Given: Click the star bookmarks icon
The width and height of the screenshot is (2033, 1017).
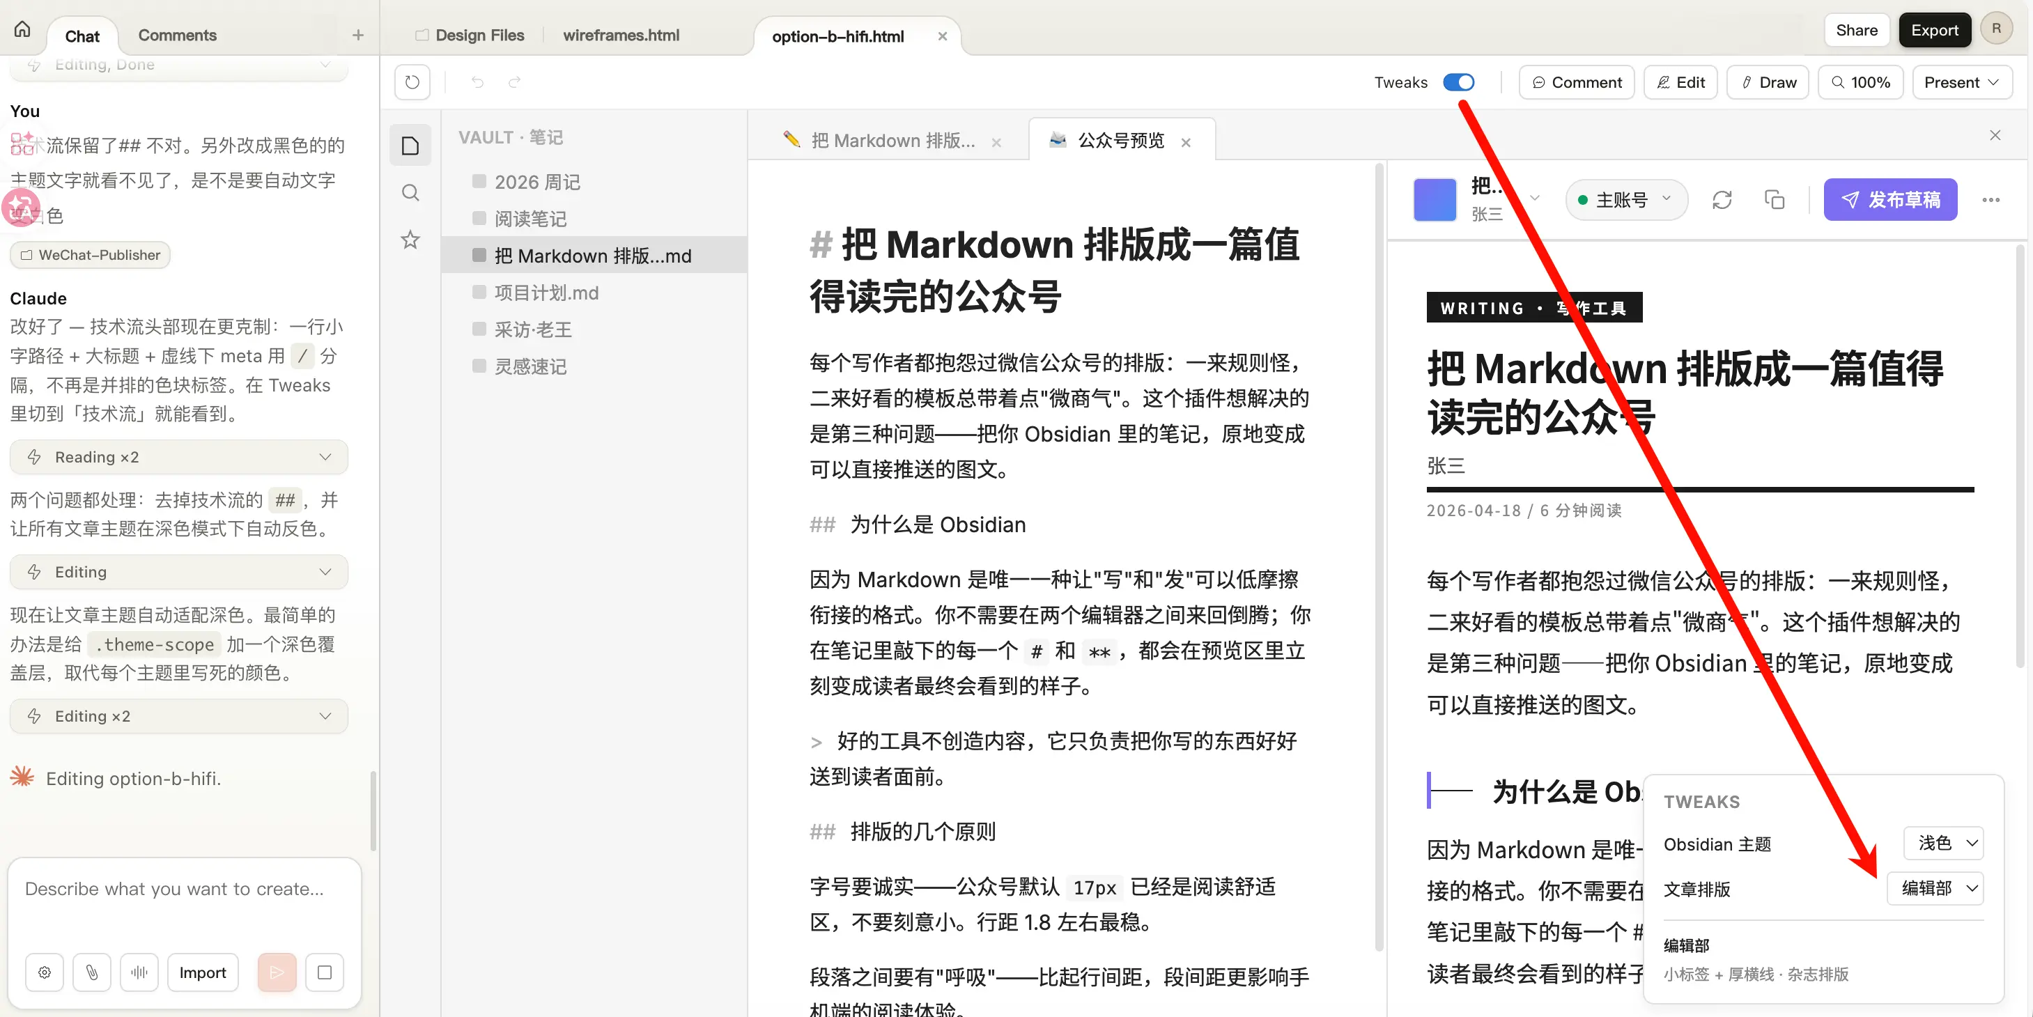Looking at the screenshot, I should [x=410, y=240].
